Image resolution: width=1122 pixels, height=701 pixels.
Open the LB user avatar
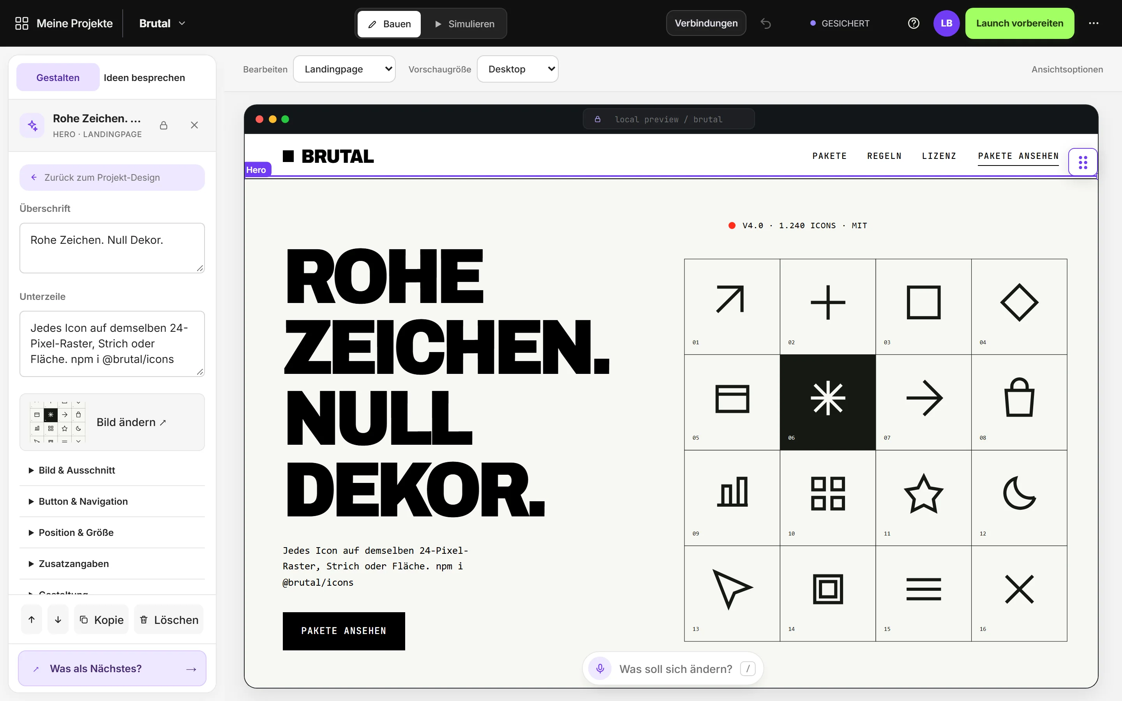(x=946, y=23)
